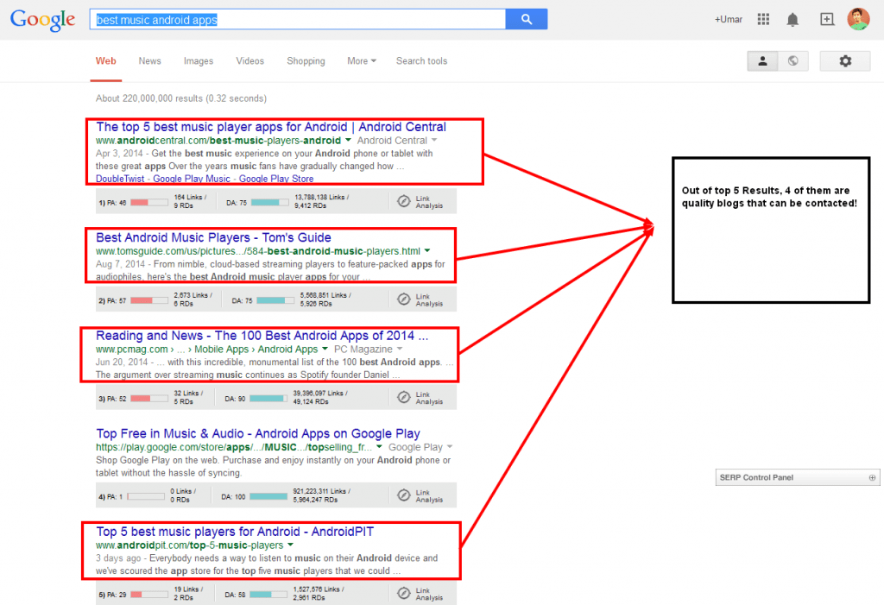The width and height of the screenshot is (884, 605).
Task: Click the DA bar for pcmag result
Action: (x=268, y=398)
